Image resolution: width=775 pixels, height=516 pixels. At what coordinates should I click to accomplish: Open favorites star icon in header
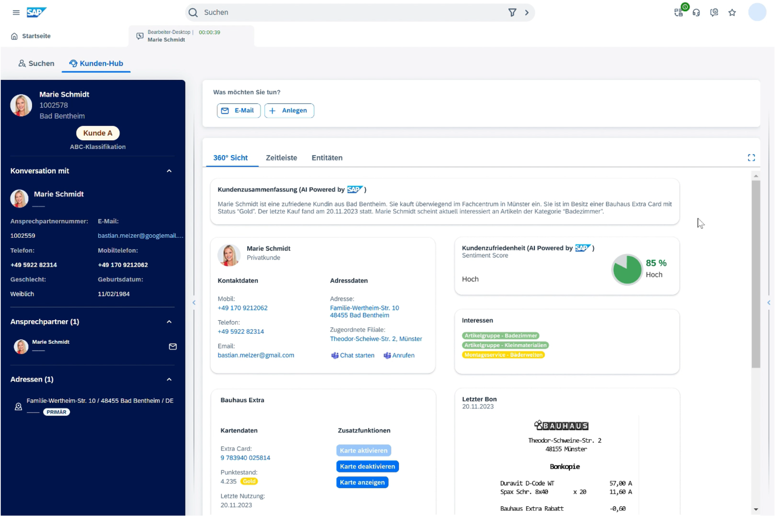point(732,13)
